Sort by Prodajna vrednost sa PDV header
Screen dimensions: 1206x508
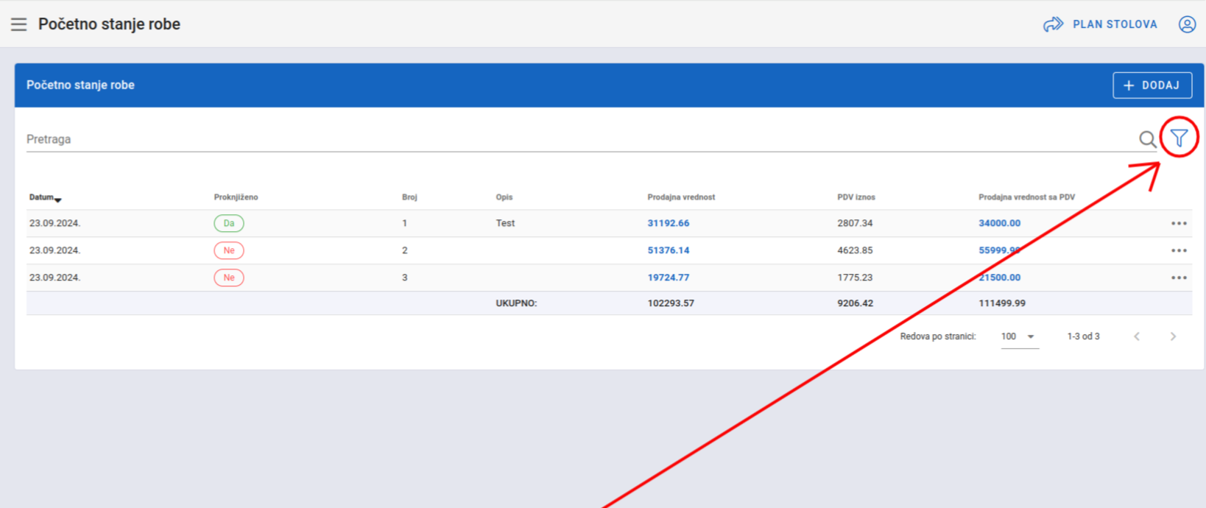pos(1026,197)
